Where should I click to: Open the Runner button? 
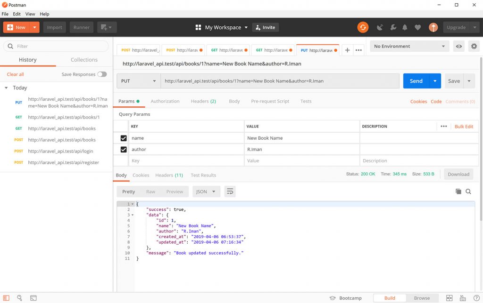click(x=81, y=27)
